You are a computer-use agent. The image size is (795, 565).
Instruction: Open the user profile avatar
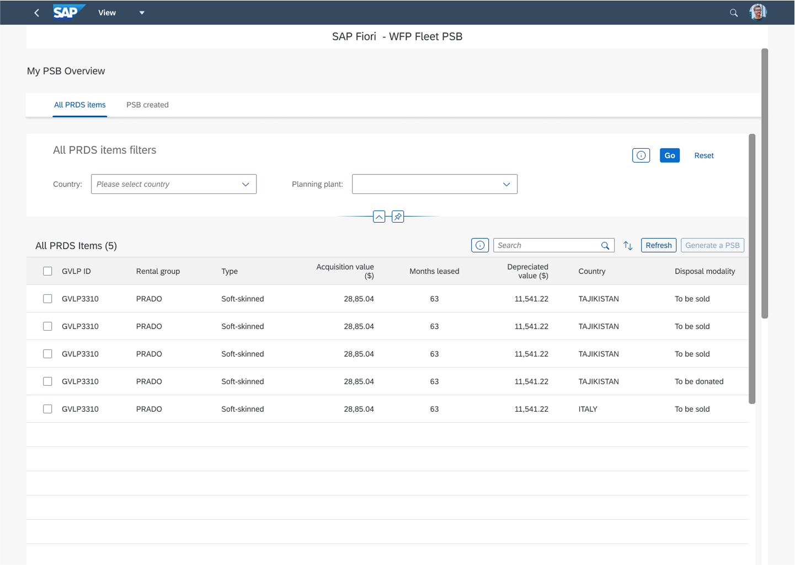[x=758, y=12]
